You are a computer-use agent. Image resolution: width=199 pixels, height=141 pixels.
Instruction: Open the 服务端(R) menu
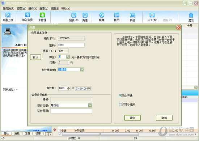pyautogui.click(x=9, y=9)
